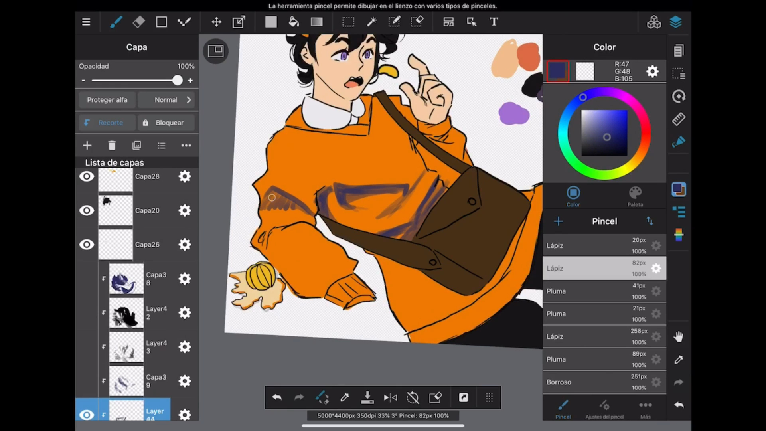Open settings gear for Capa26
This screenshot has height=431, width=766.
point(184,244)
